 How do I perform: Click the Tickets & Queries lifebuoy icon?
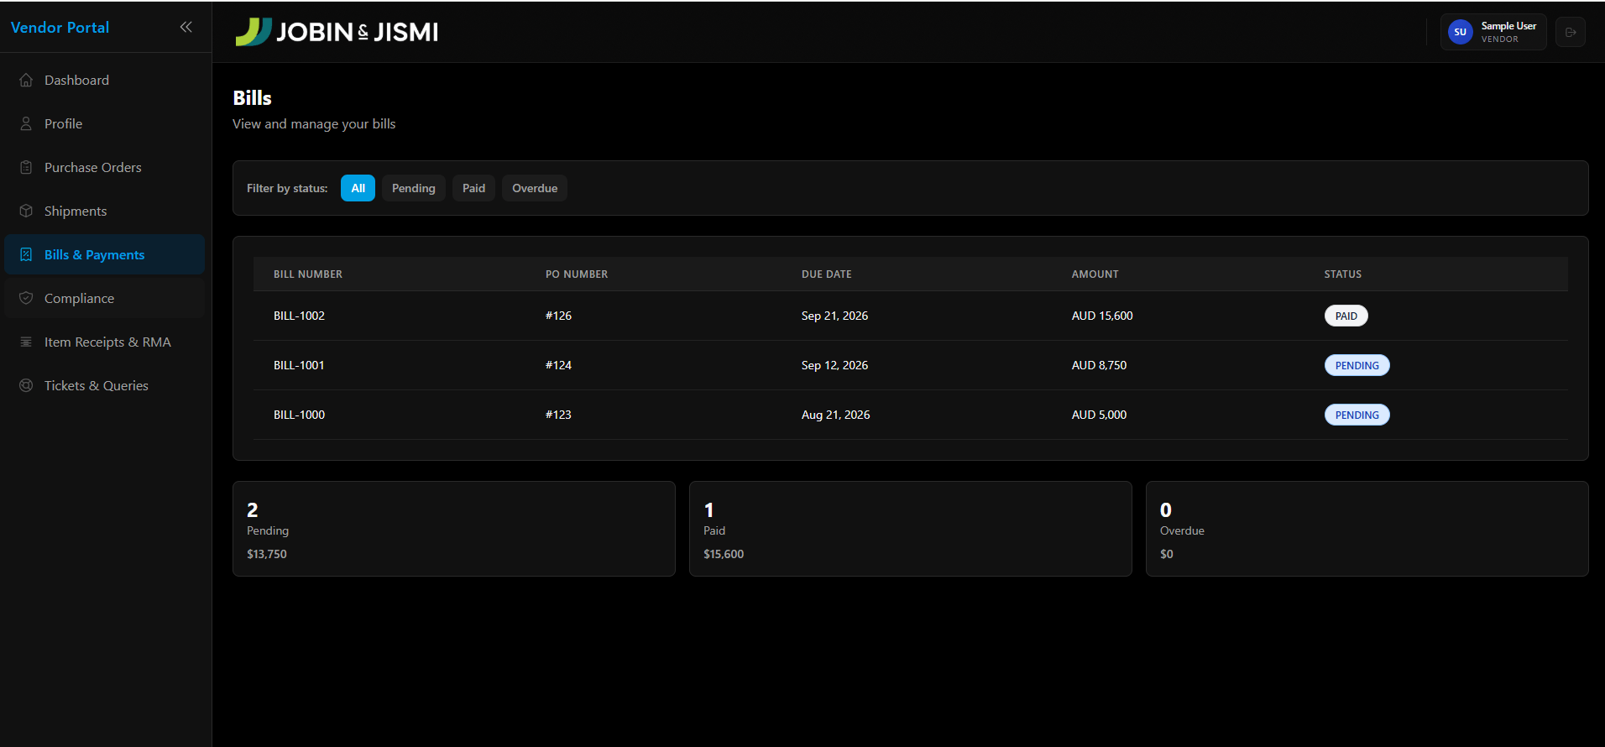coord(26,385)
